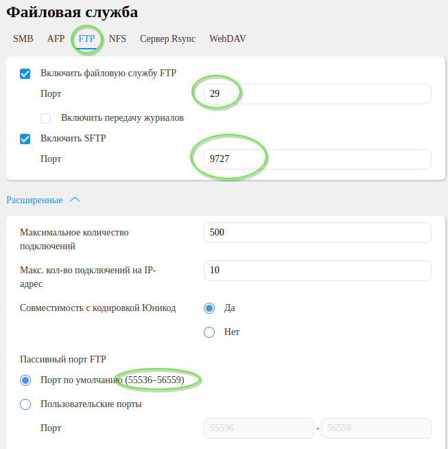Focus the max connections field with 500

(x=317, y=233)
